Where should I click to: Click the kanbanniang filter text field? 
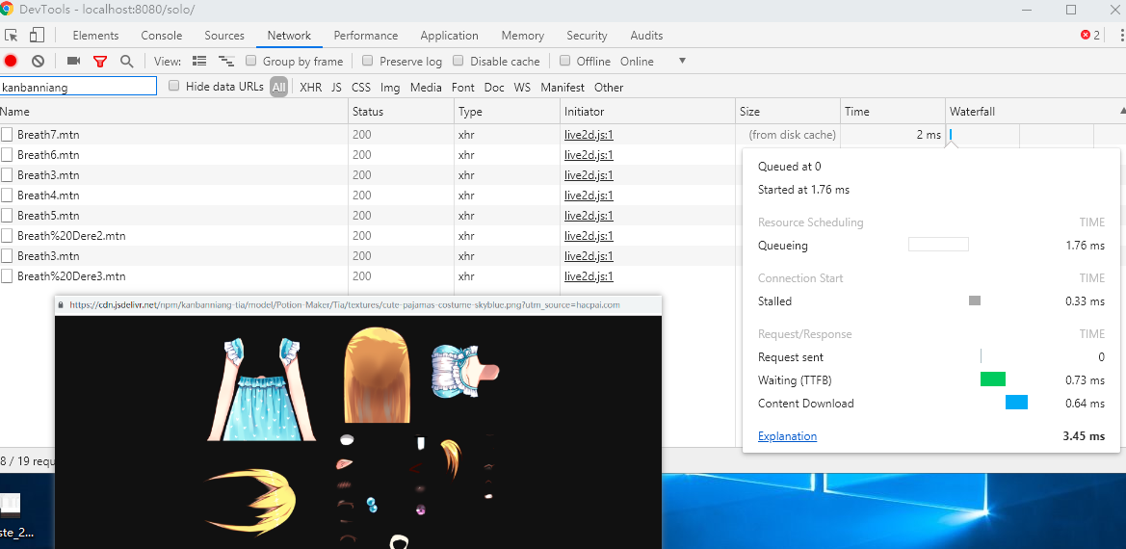click(78, 87)
